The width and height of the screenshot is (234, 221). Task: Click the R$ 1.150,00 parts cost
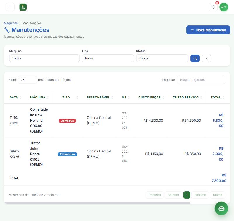coord(154,154)
